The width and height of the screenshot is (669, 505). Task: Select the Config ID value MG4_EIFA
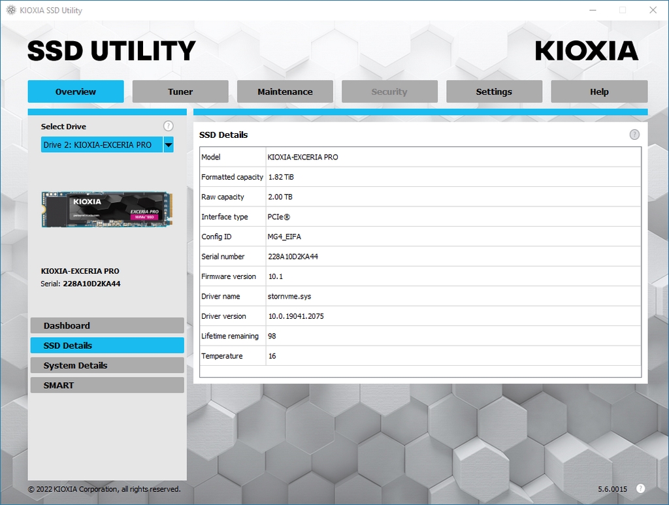click(284, 236)
